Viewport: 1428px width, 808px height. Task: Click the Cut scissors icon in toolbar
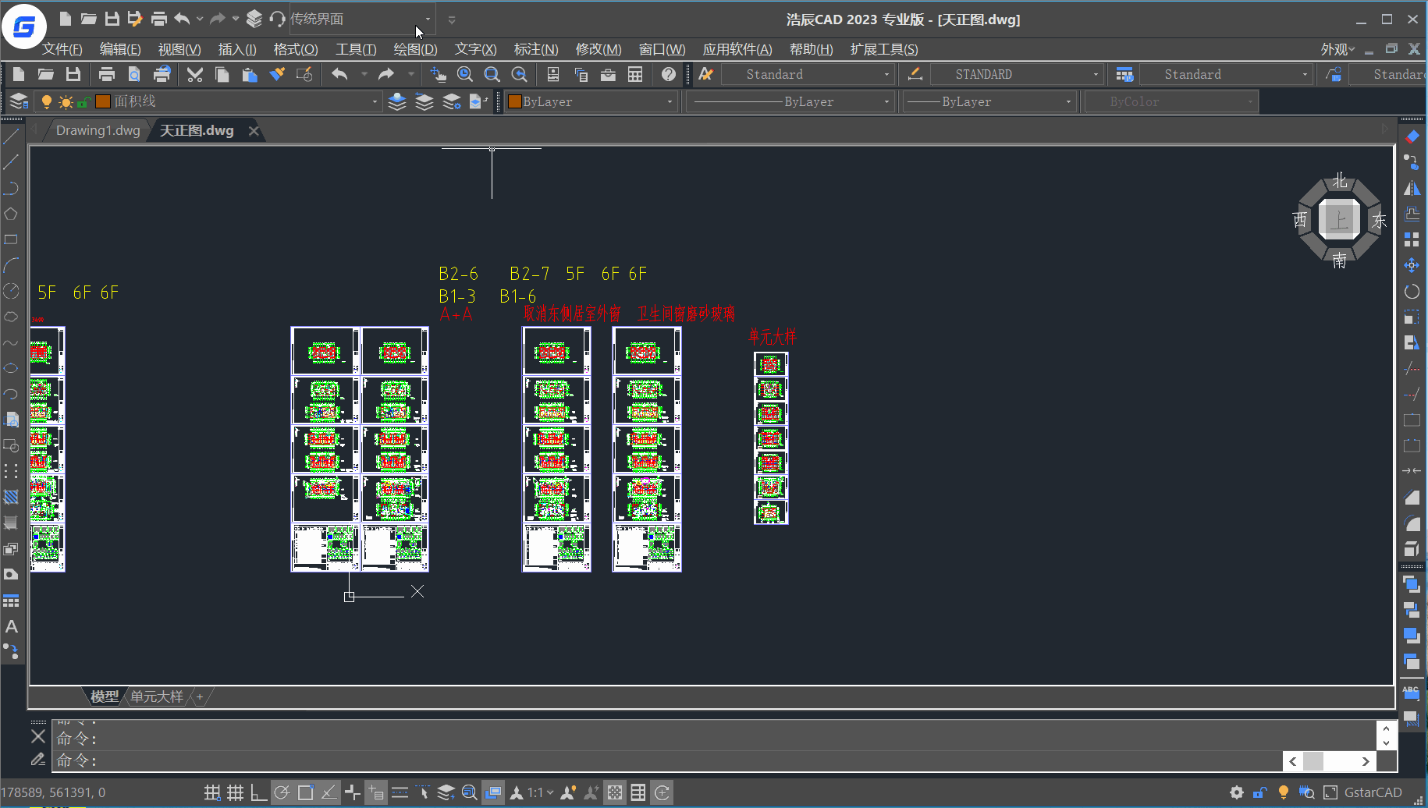pyautogui.click(x=195, y=75)
